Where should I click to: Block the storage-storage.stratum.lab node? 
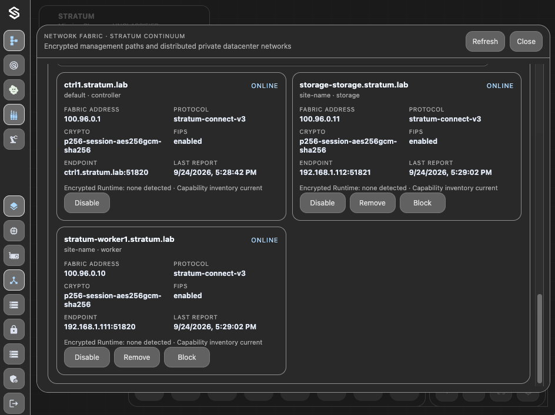point(422,203)
